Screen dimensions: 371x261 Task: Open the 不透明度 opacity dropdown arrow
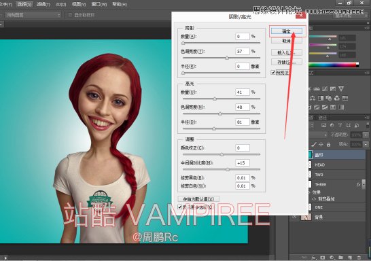tap(366, 135)
